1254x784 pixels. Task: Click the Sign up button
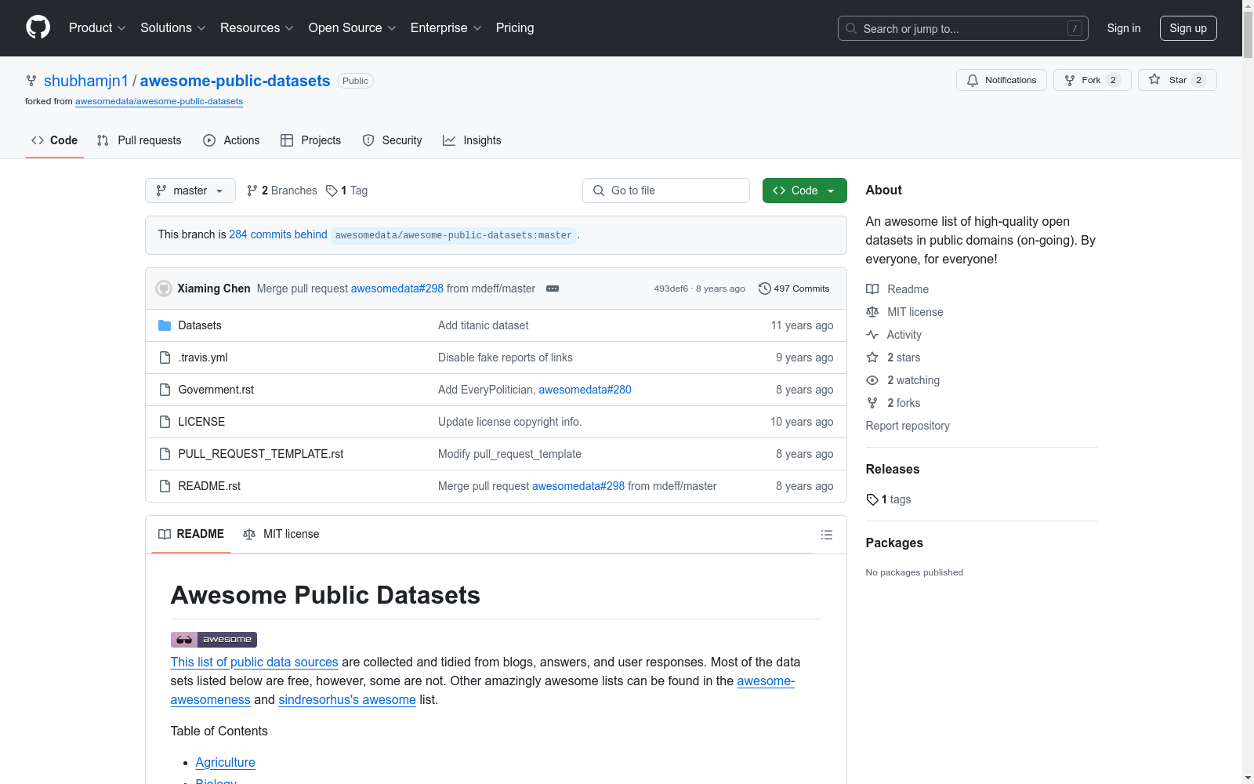pos(1188,28)
